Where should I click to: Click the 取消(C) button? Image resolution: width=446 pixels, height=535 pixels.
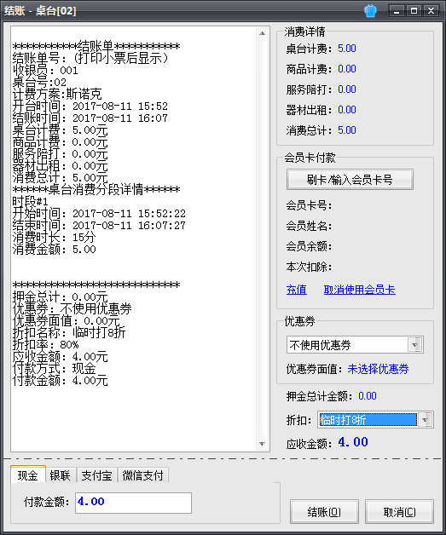coord(399,512)
